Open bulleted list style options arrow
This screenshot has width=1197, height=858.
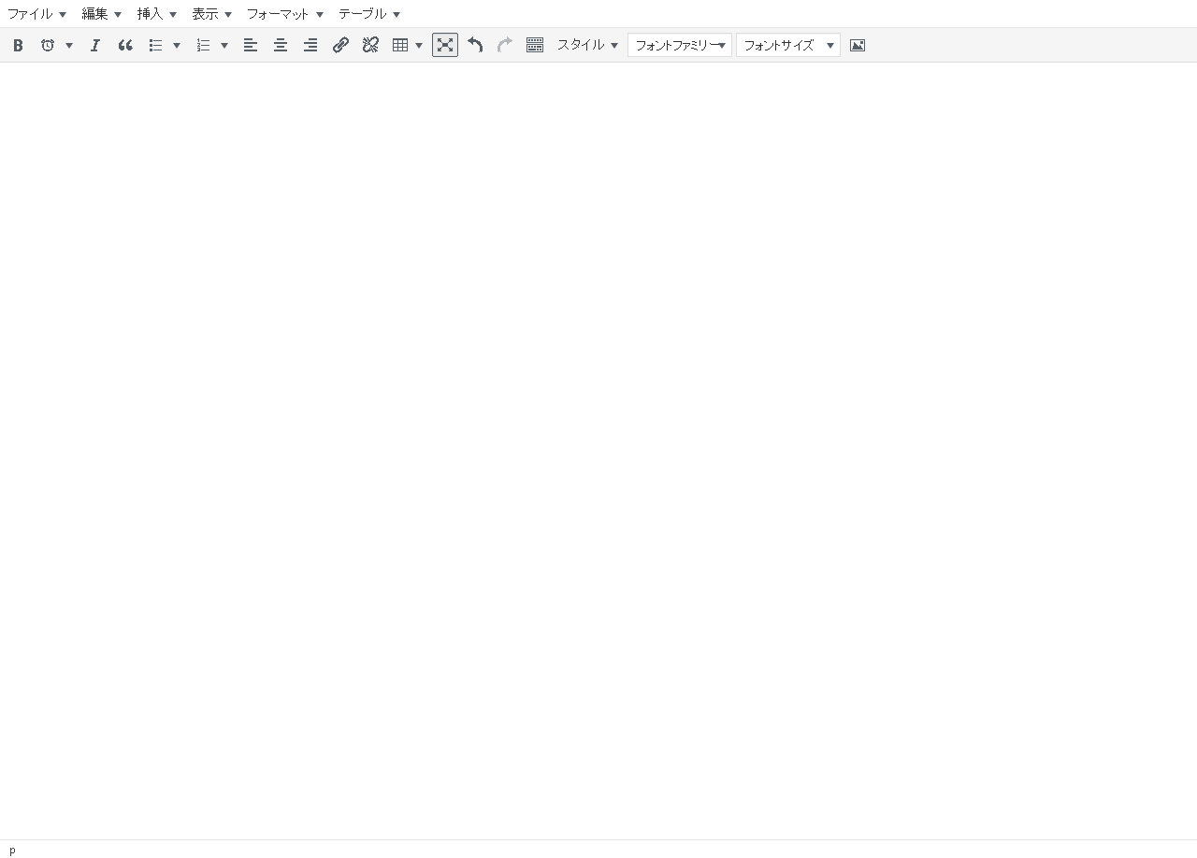click(x=177, y=45)
